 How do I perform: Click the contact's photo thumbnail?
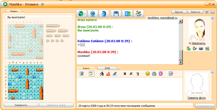(x=196, y=30)
